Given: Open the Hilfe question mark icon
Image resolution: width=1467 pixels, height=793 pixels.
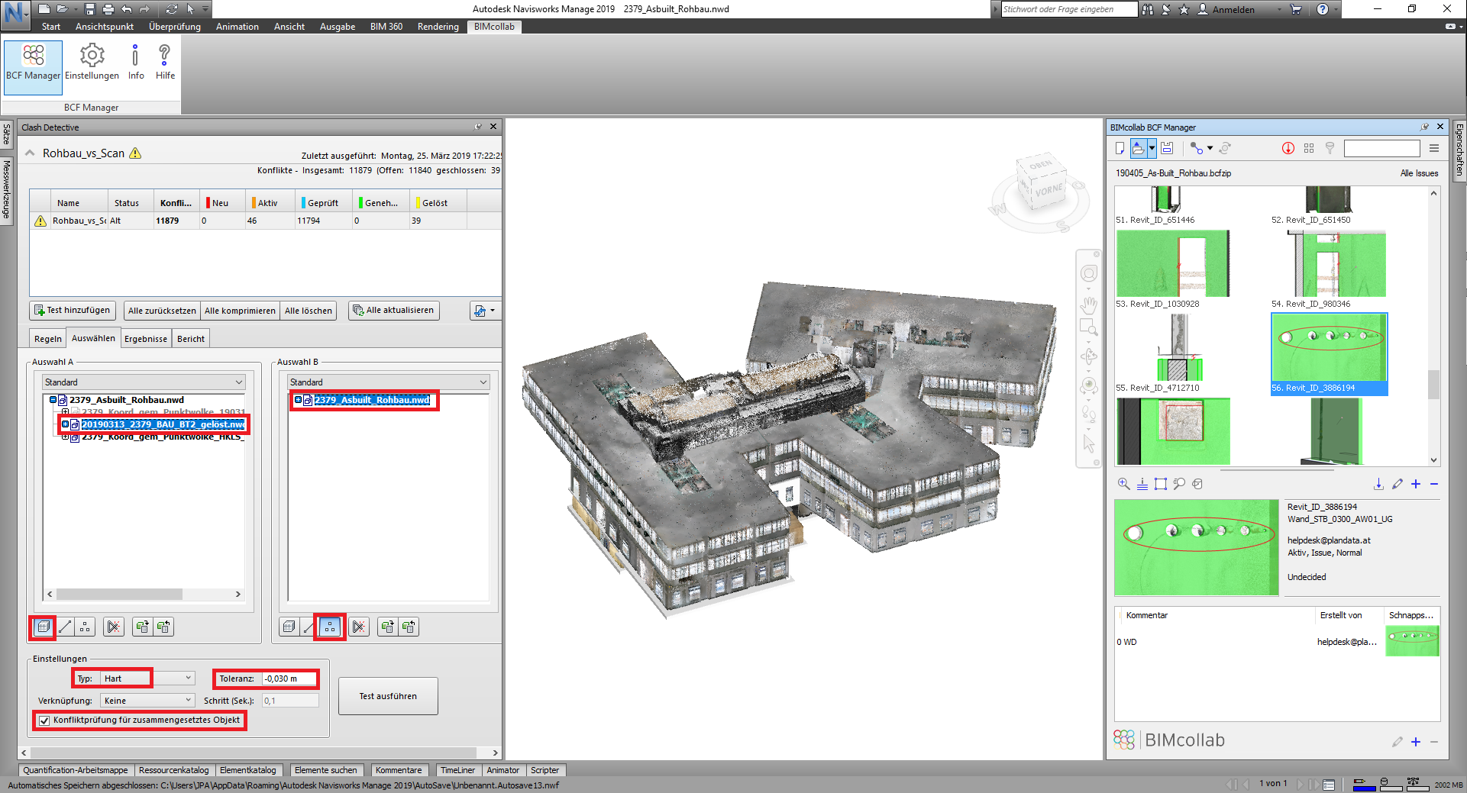Looking at the screenshot, I should coord(165,57).
